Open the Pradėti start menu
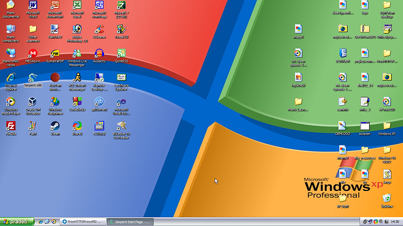The height and width of the screenshot is (226, 403). [17, 222]
